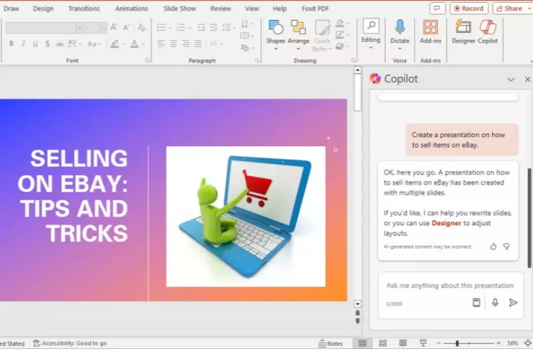Open Draw tab
The height and width of the screenshot is (355, 533).
point(11,9)
